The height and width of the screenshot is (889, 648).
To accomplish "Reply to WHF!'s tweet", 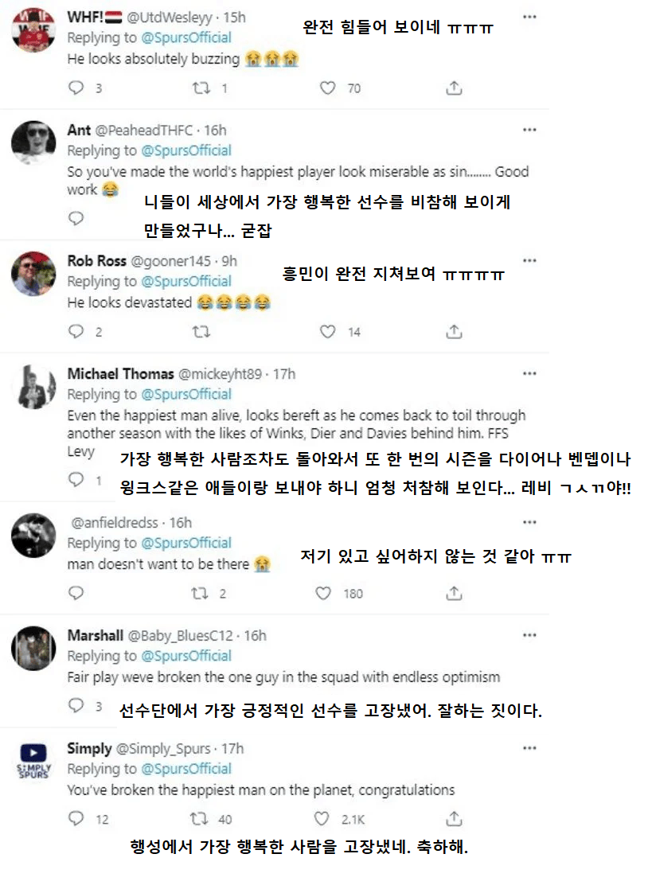I will point(76,88).
